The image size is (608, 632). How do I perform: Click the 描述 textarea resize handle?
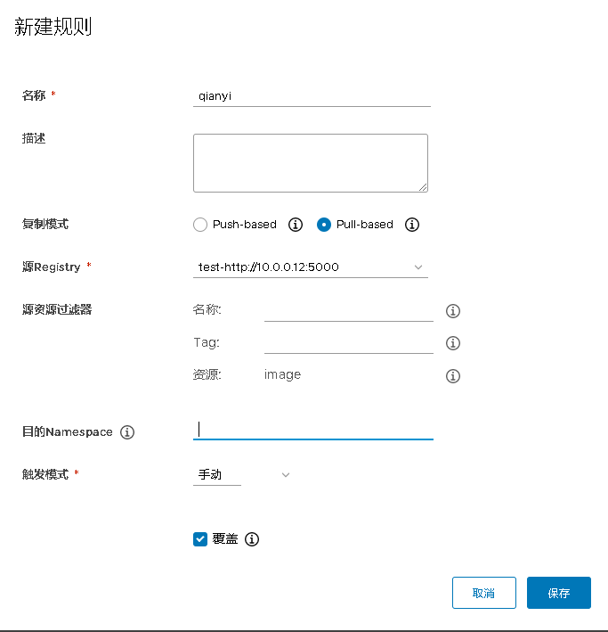(423, 186)
